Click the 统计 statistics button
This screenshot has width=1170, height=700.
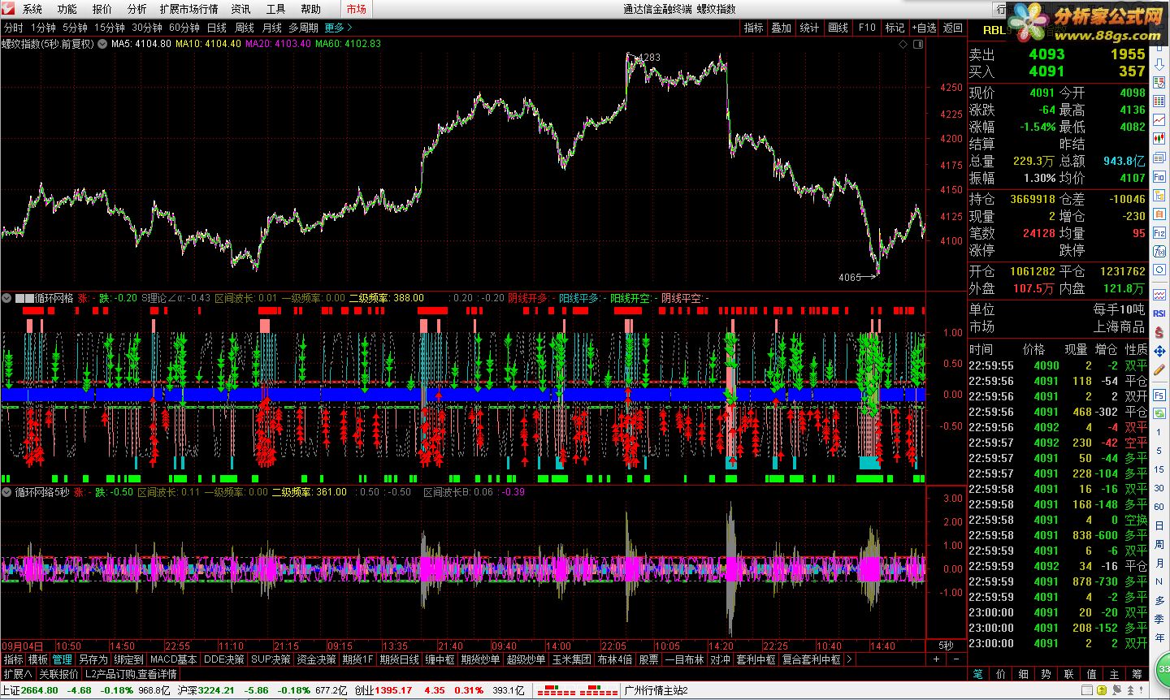[810, 28]
